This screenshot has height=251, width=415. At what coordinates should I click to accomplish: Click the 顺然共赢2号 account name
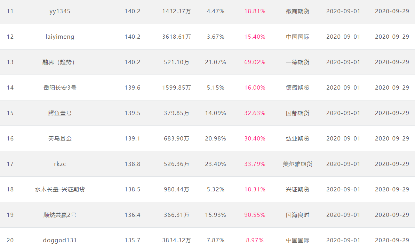pyautogui.click(x=60, y=215)
